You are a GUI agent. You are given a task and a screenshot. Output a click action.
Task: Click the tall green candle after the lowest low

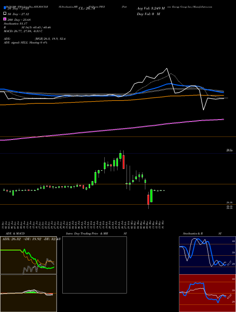[151, 196]
